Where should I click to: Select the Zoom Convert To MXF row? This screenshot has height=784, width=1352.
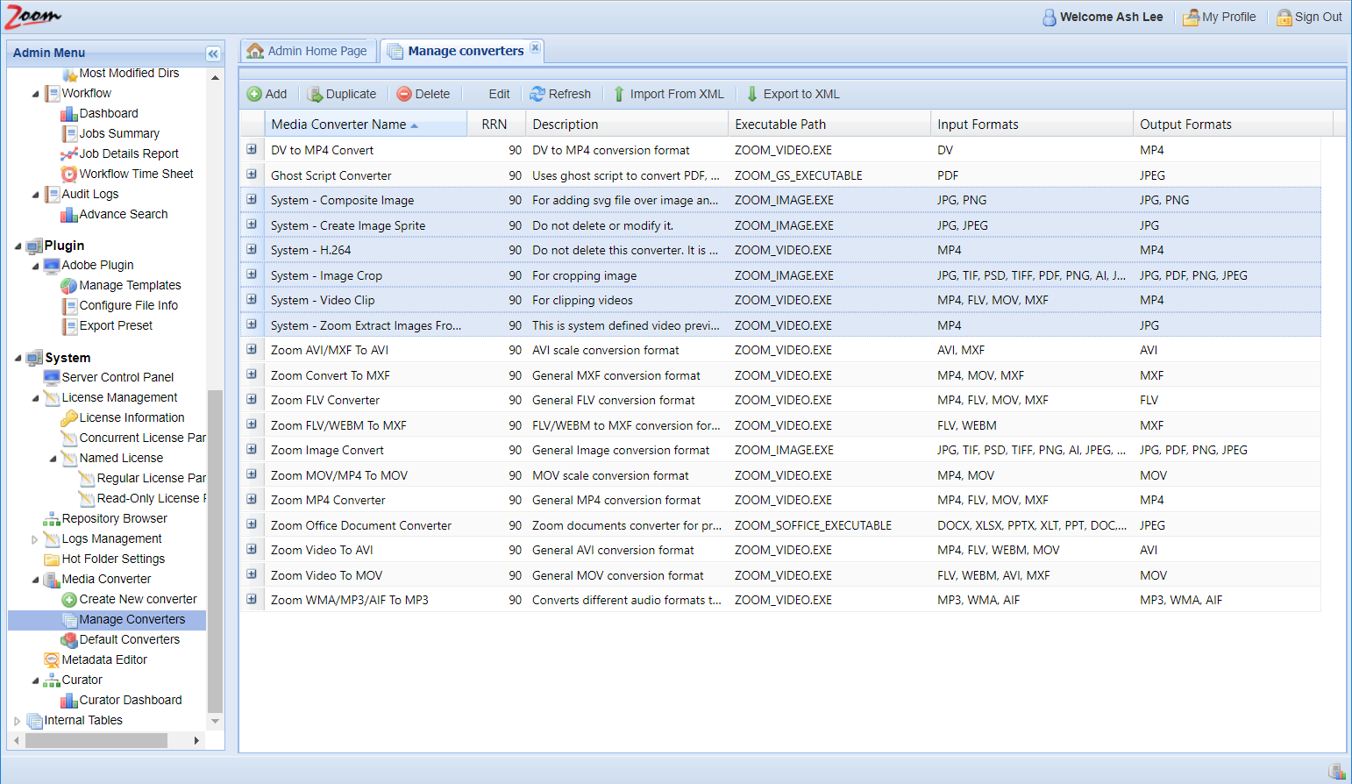point(780,375)
